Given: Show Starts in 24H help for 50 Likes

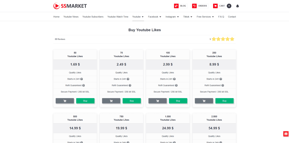Looking at the screenshot, I should (x=82, y=79).
